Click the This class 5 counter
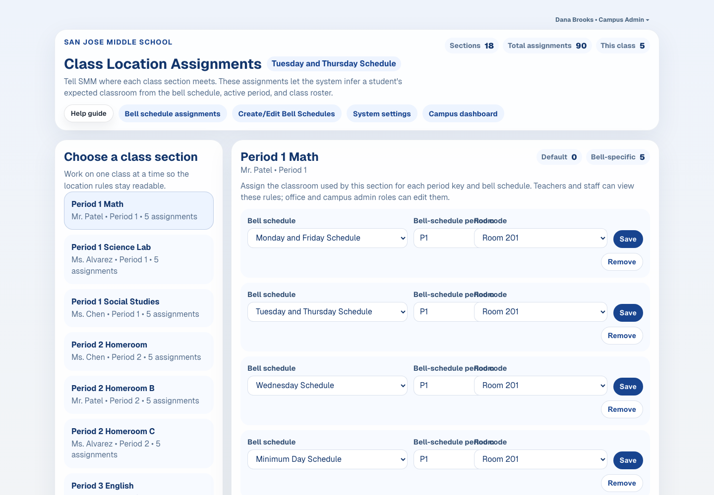 tap(622, 46)
